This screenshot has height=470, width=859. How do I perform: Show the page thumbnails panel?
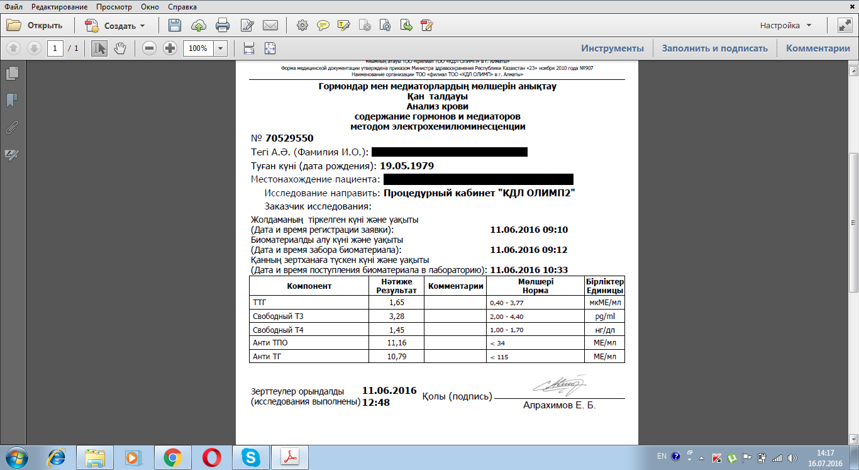click(11, 74)
